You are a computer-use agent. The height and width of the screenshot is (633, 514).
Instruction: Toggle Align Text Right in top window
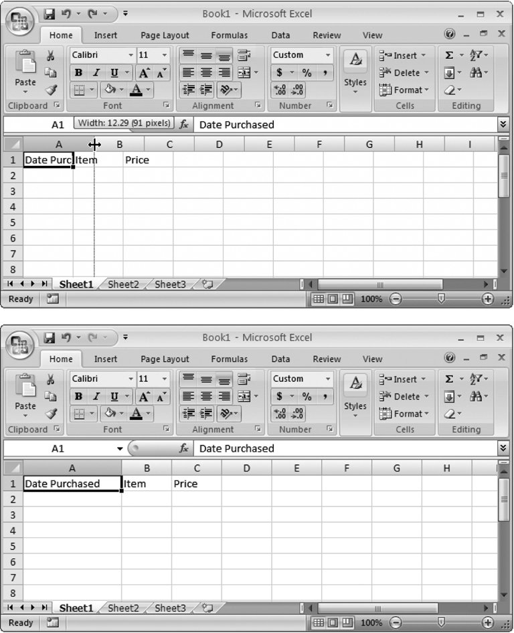224,73
